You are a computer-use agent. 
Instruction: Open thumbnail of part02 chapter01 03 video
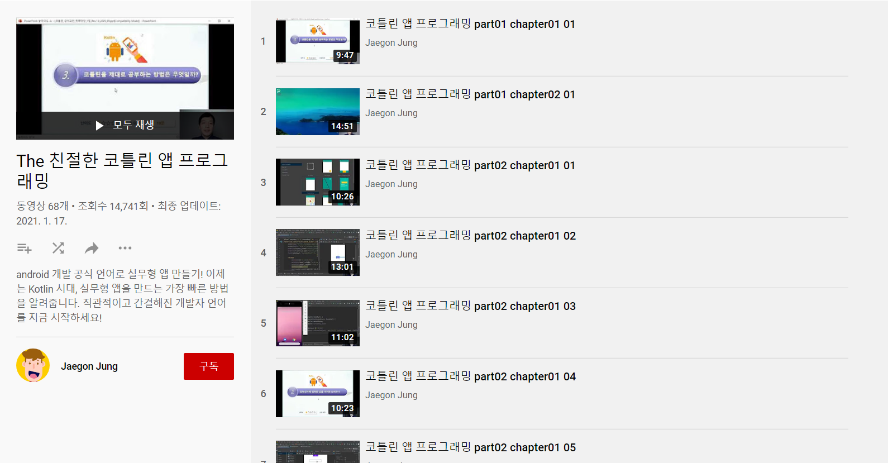click(318, 323)
